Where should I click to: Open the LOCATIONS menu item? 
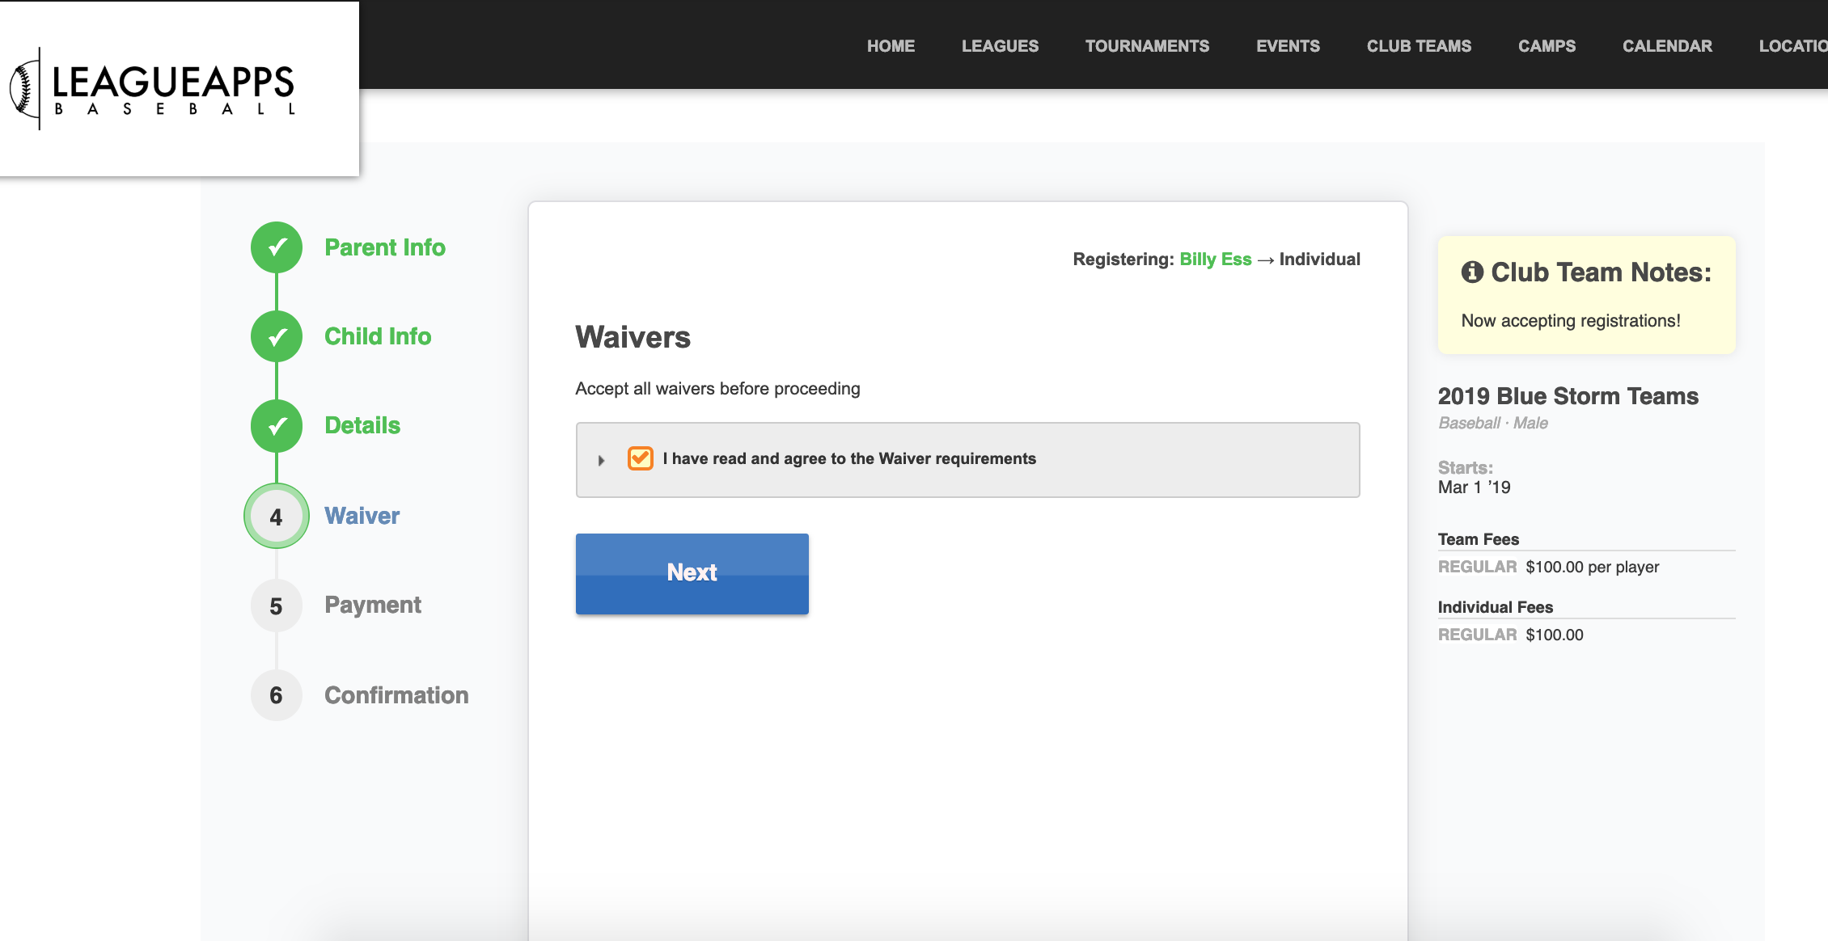pos(1793,46)
